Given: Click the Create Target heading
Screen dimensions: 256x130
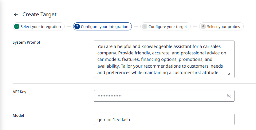Looking at the screenshot, I should coord(39,14).
